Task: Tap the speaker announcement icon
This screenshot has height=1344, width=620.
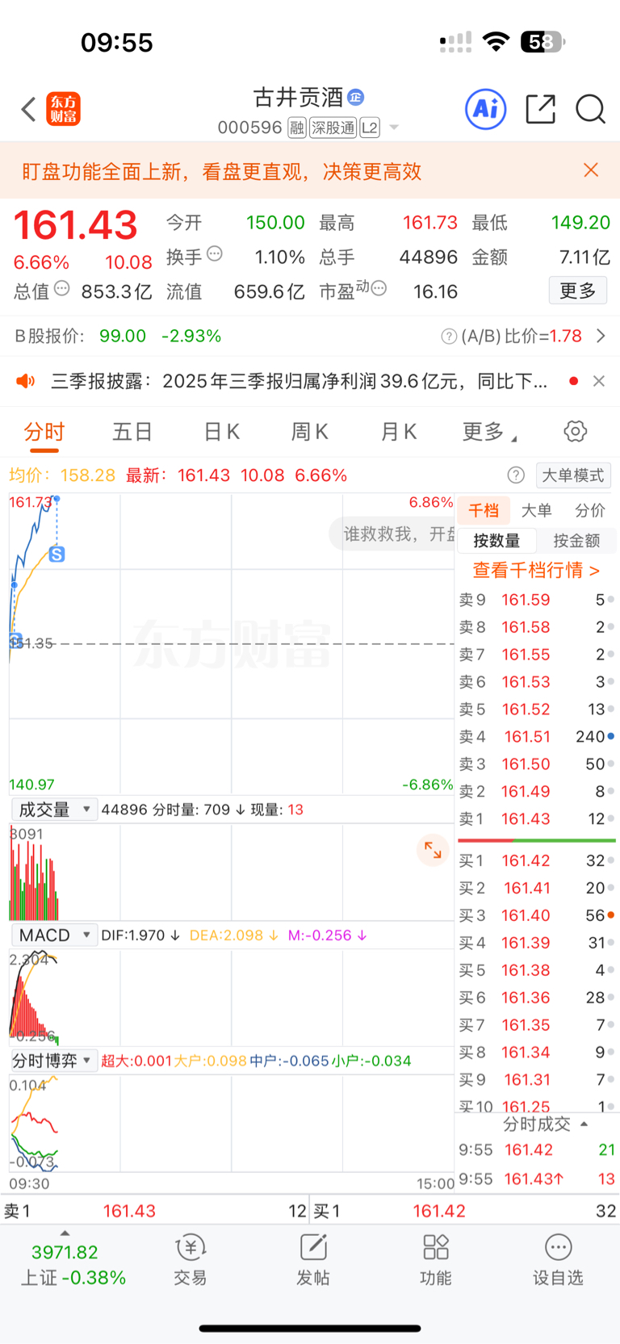Action: 26,381
